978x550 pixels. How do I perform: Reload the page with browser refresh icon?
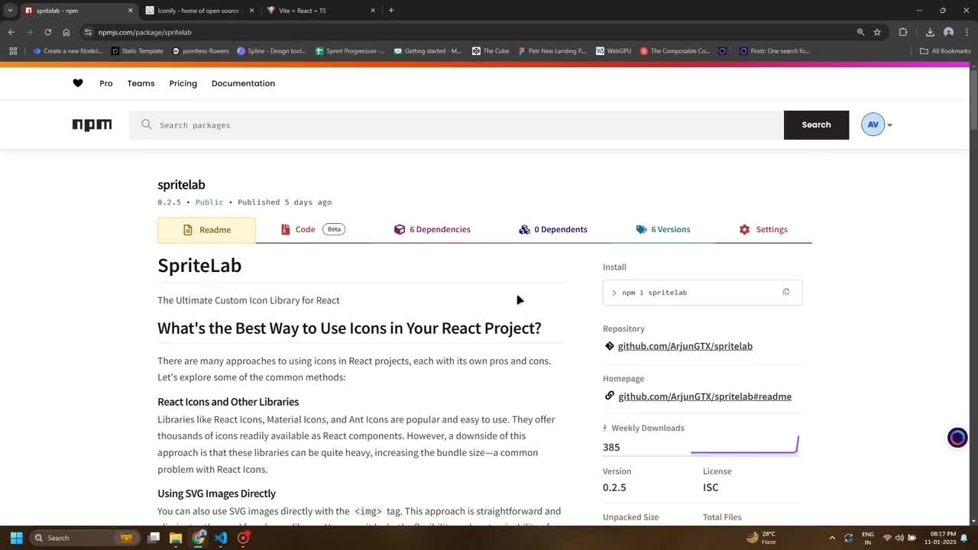(x=47, y=32)
